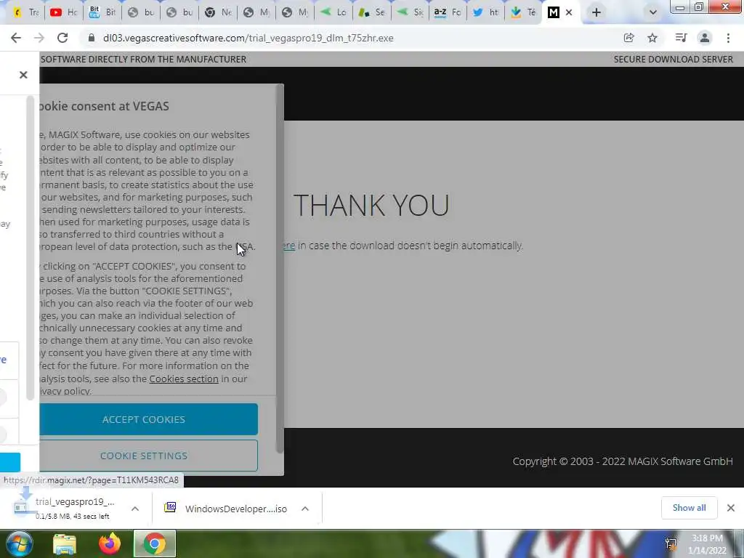Image resolution: width=744 pixels, height=558 pixels.
Task: Go back to the previous page
Action: pos(16,38)
